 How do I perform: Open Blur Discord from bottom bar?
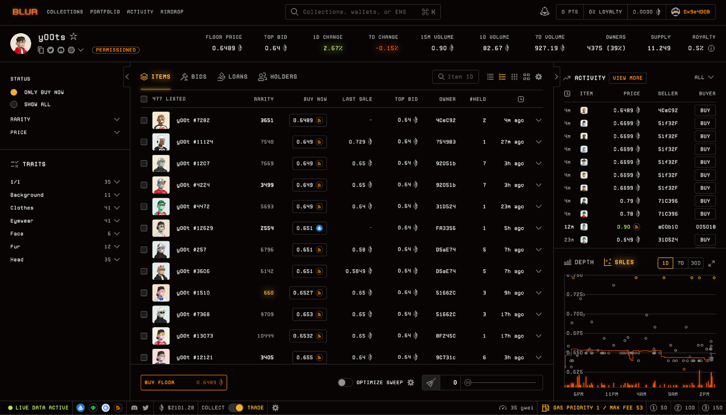(x=134, y=408)
